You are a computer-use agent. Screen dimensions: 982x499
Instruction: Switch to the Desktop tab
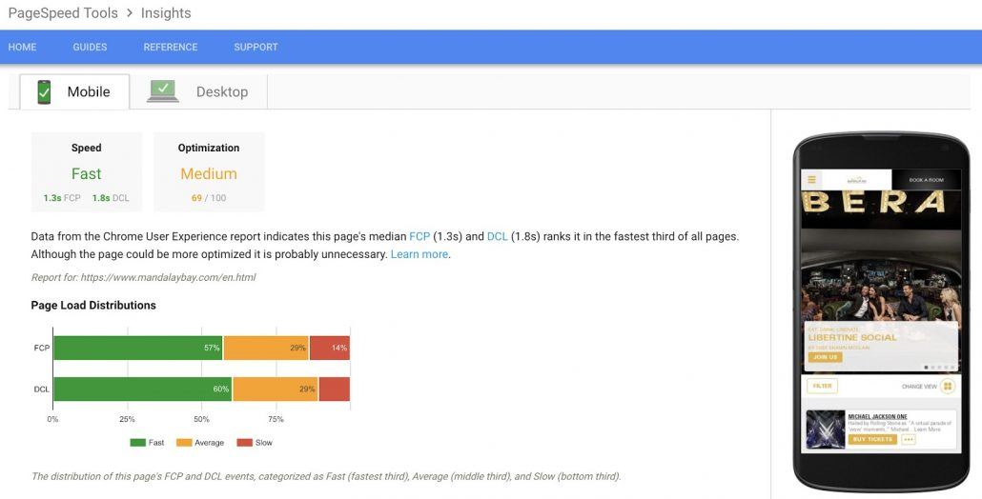199,92
